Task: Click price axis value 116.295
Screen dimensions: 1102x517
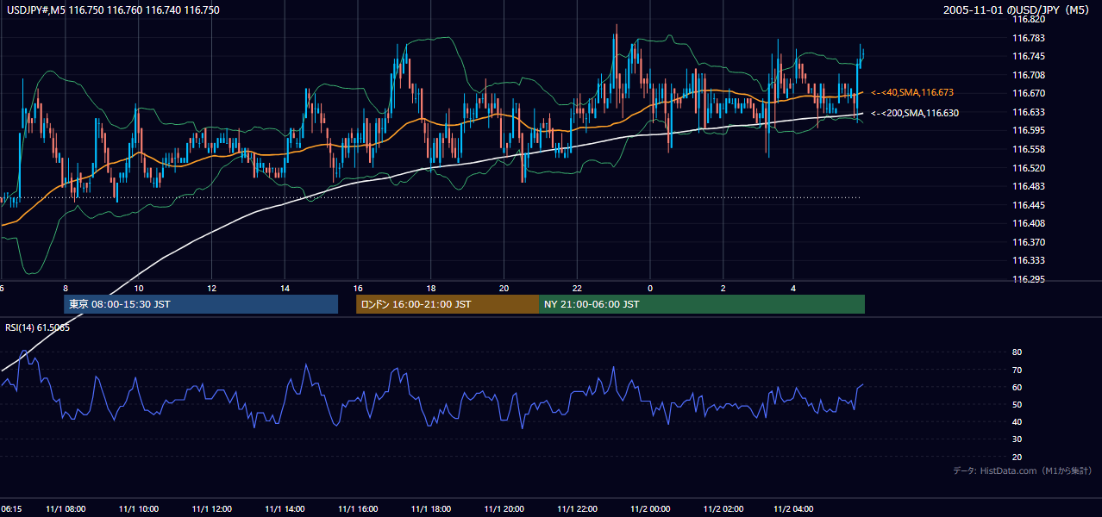Action: point(1028,279)
